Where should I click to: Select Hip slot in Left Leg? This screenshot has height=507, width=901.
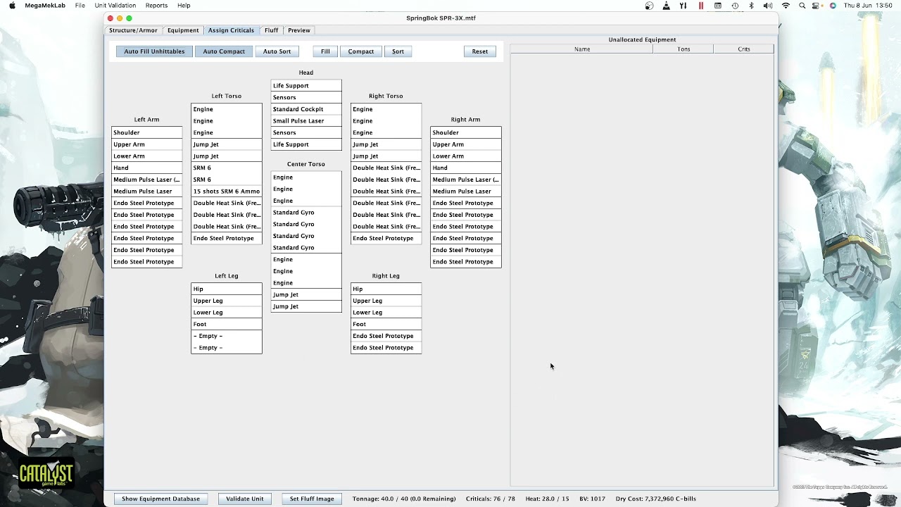click(x=227, y=289)
